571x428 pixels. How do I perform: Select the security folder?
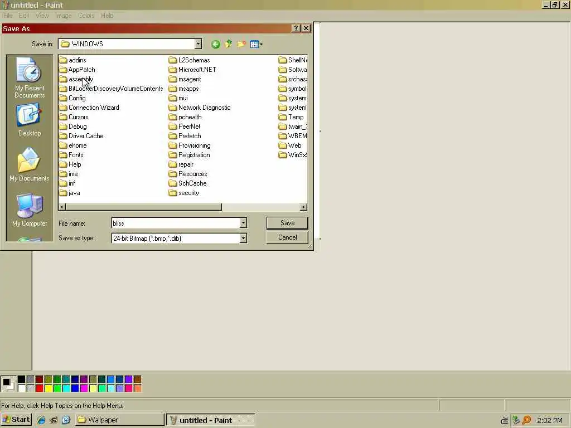(184, 193)
